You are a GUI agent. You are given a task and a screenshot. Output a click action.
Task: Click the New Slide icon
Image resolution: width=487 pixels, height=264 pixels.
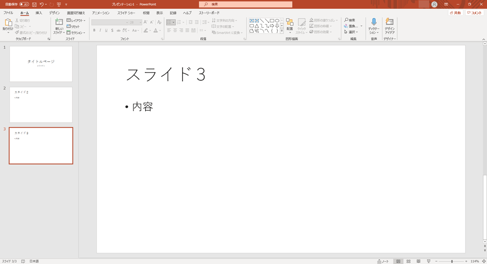[59, 22]
